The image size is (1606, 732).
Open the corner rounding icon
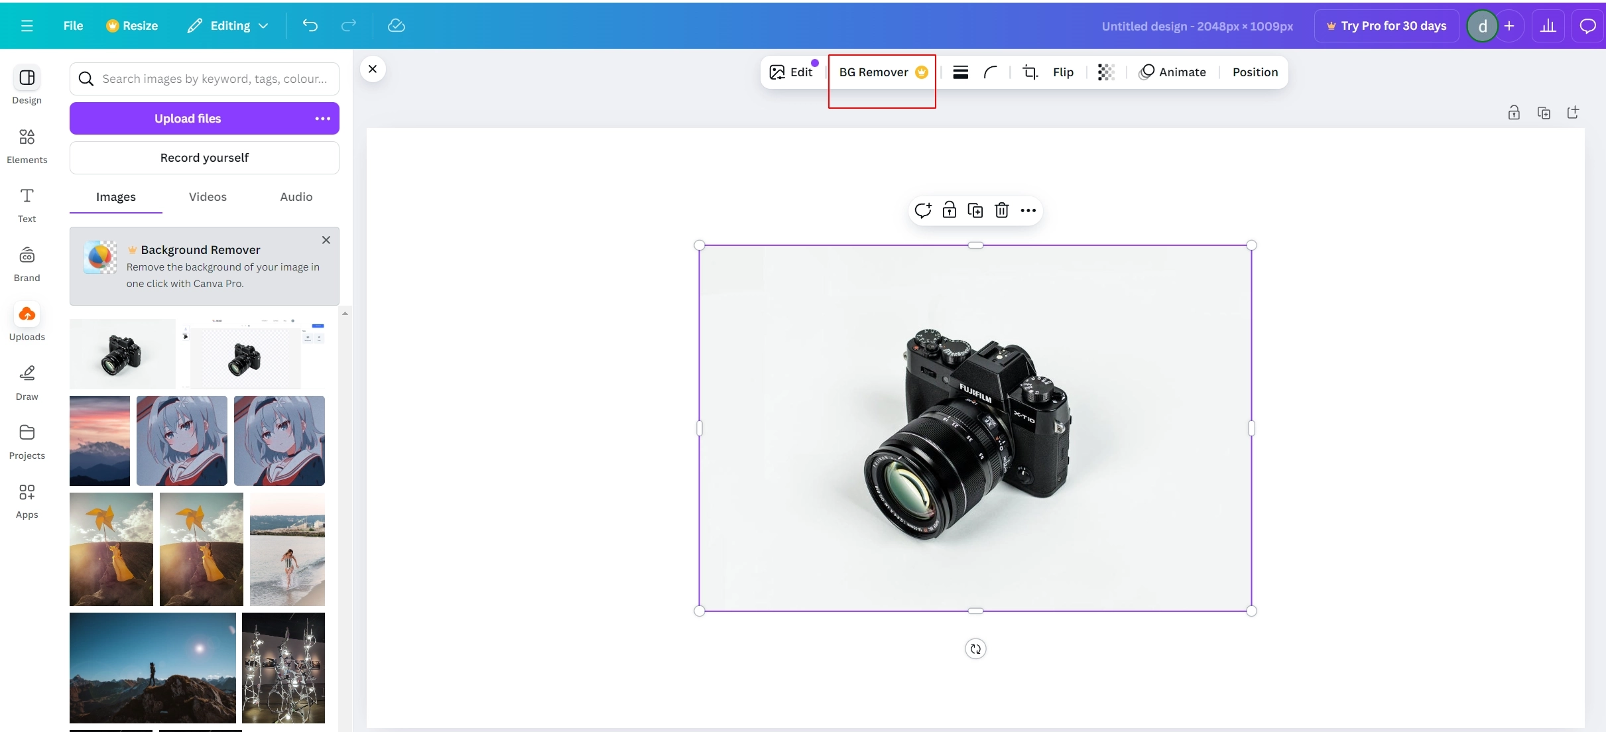click(991, 72)
